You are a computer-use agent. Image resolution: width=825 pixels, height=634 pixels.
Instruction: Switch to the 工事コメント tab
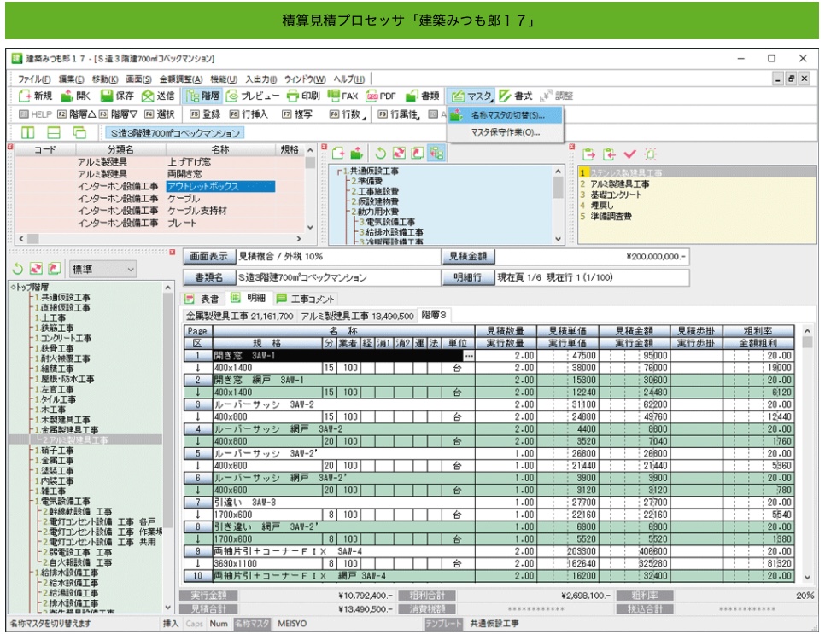click(x=306, y=299)
